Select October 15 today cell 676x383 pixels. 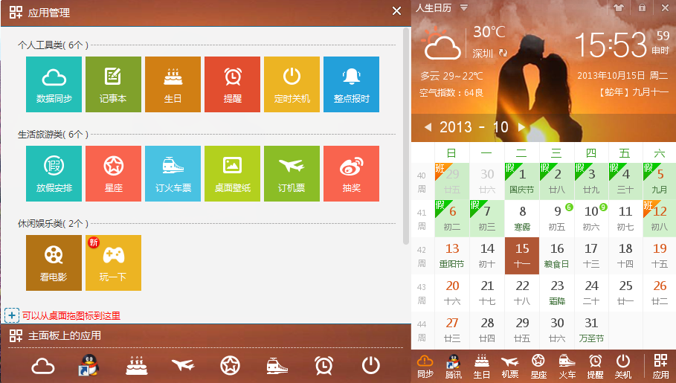coord(521,255)
